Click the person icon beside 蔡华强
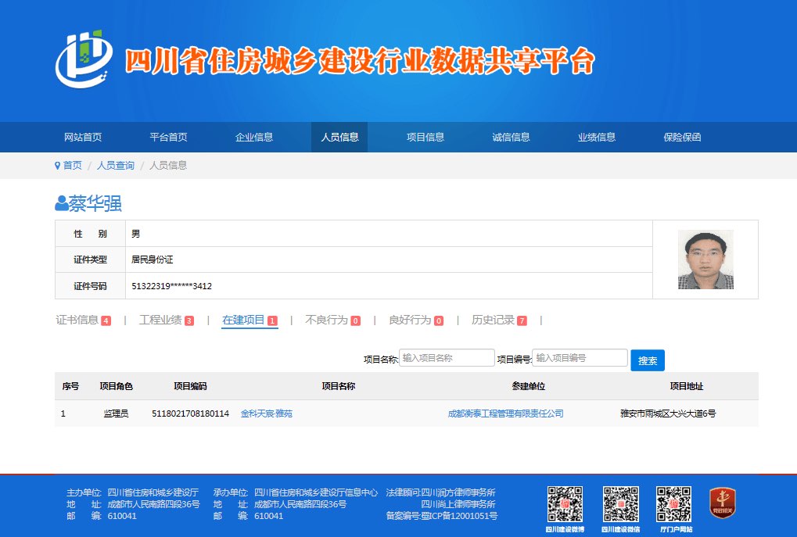 click(62, 203)
